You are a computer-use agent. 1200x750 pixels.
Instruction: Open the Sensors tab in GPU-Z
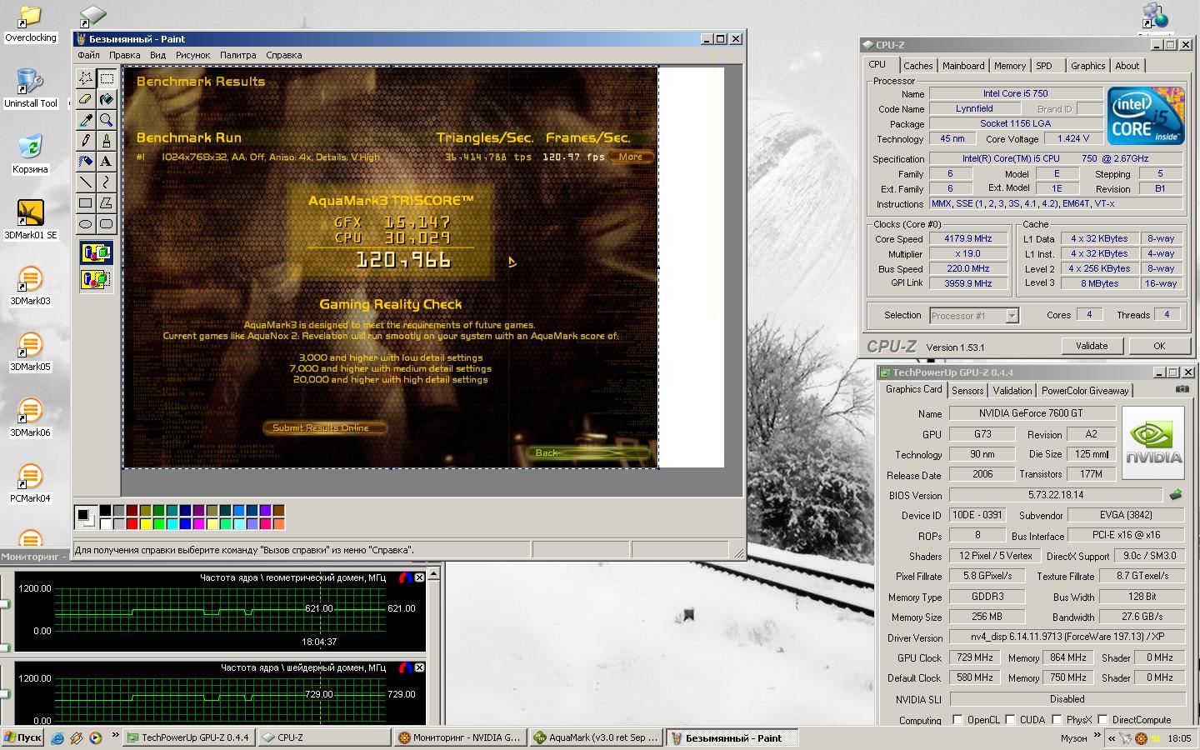[967, 390]
